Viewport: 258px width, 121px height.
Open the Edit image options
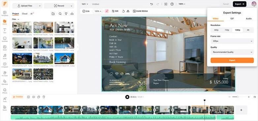click(x=115, y=11)
